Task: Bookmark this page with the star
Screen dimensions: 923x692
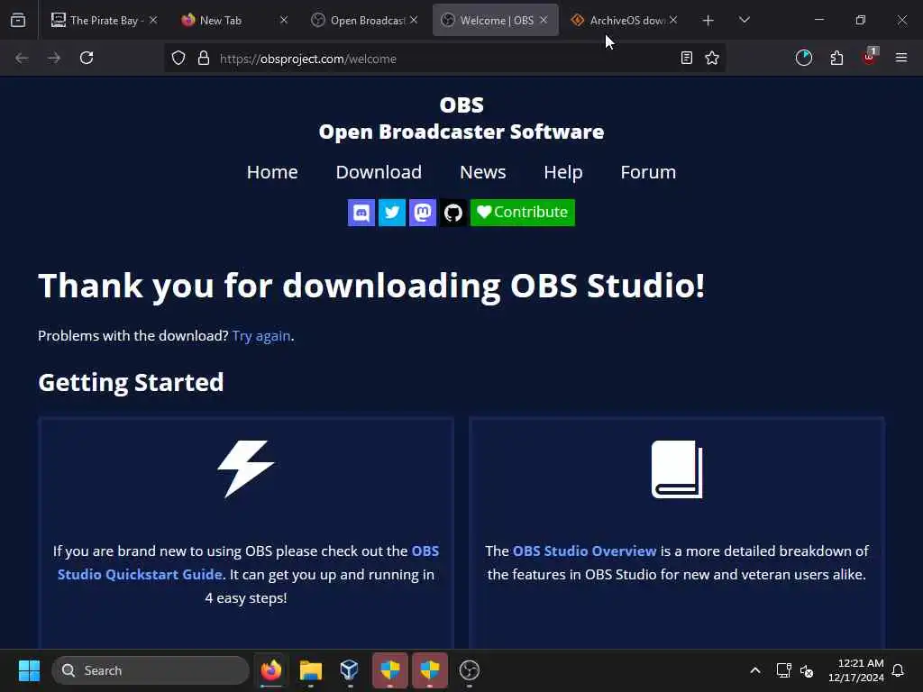Action: tap(712, 58)
